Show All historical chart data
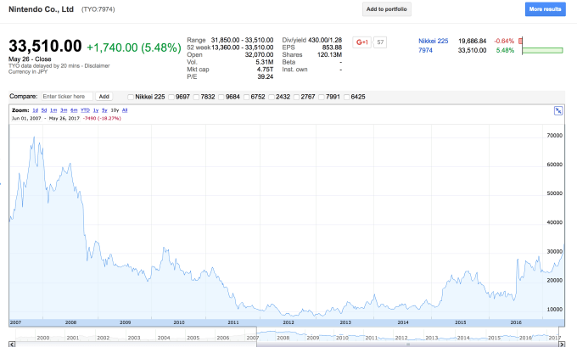The image size is (577, 347). (x=125, y=110)
